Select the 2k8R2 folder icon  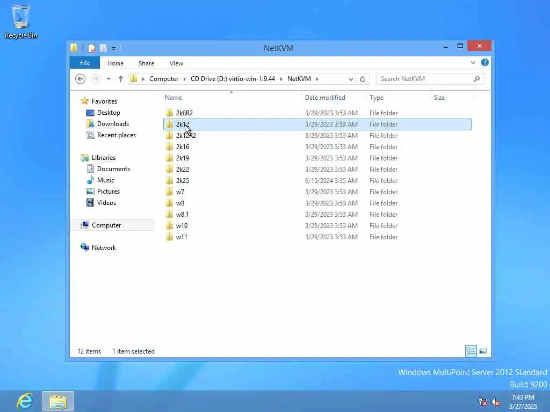click(169, 113)
